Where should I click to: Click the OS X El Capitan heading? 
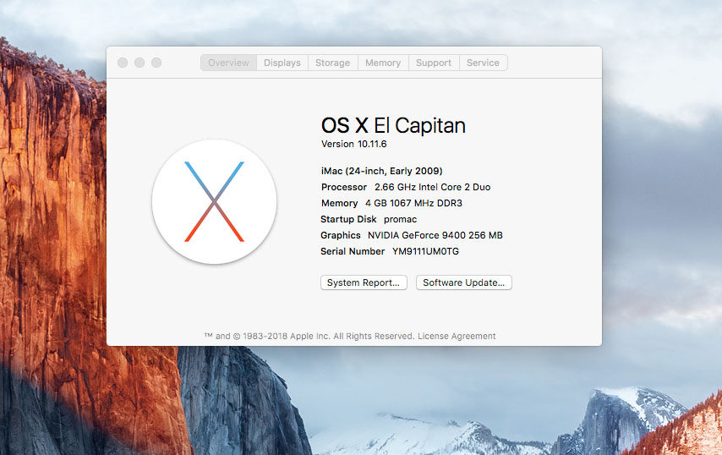tap(393, 125)
